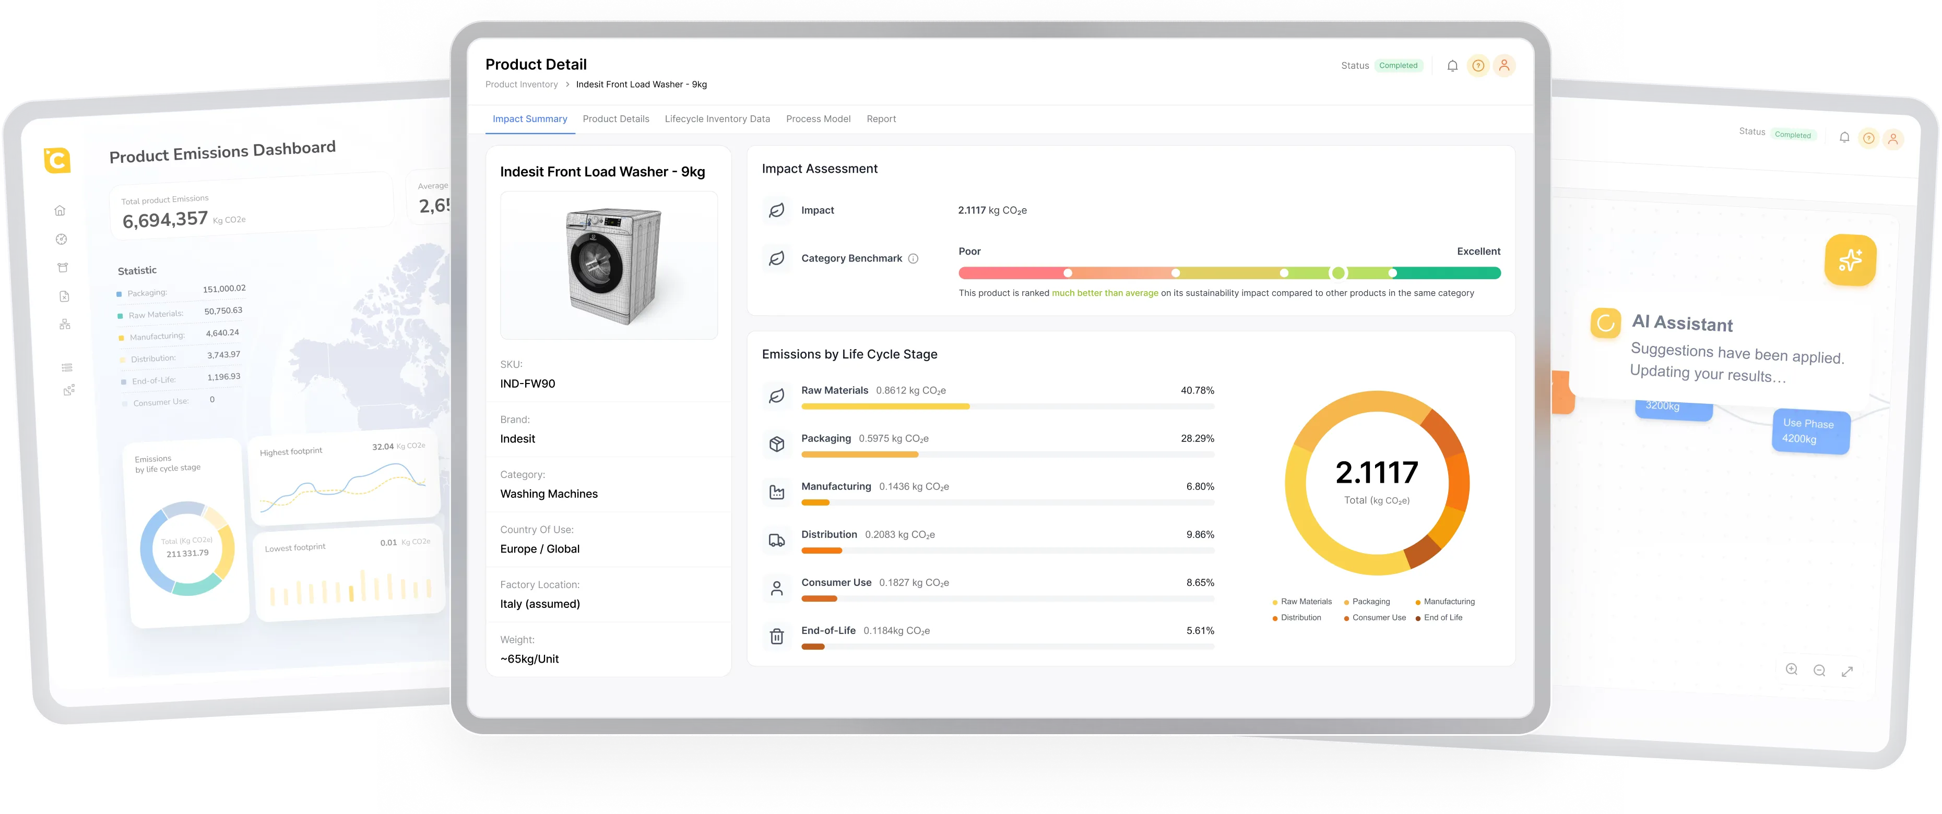
Task: Click the 6,694,357 total emissions value
Action: pos(165,219)
